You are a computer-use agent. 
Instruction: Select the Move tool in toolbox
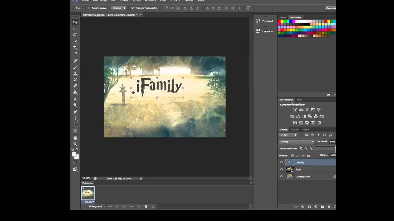tap(75, 22)
